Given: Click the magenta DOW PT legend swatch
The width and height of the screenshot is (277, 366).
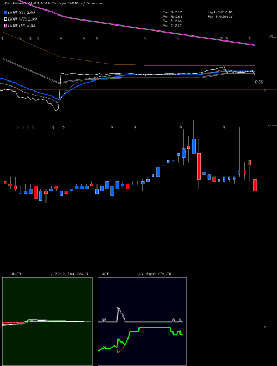Looking at the screenshot, I should pyautogui.click(x=6, y=26).
